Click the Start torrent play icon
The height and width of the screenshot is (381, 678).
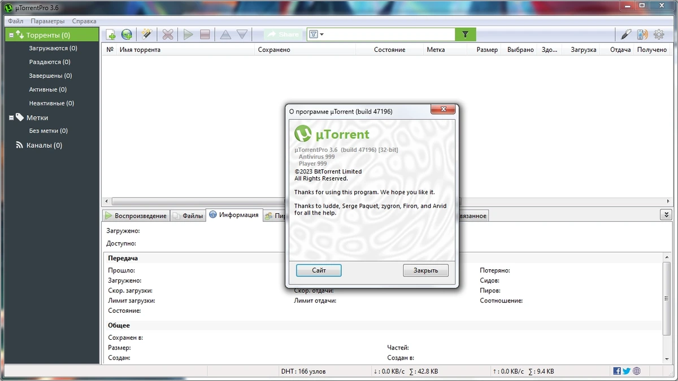coord(188,34)
